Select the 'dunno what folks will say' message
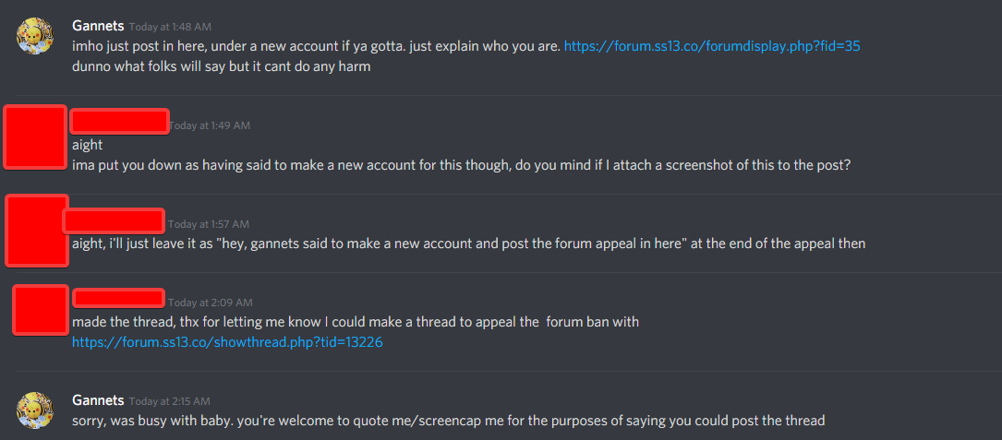This screenshot has width=1002, height=440. pyautogui.click(x=221, y=66)
